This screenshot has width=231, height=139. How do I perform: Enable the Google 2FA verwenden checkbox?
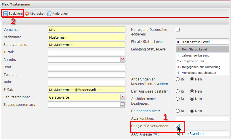(x=177, y=126)
